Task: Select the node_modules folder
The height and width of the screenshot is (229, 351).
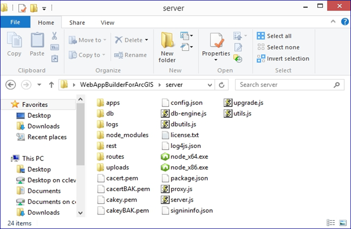Action: point(123,135)
